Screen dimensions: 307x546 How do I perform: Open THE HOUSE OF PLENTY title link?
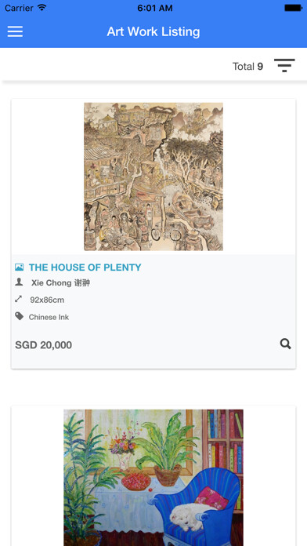(85, 268)
